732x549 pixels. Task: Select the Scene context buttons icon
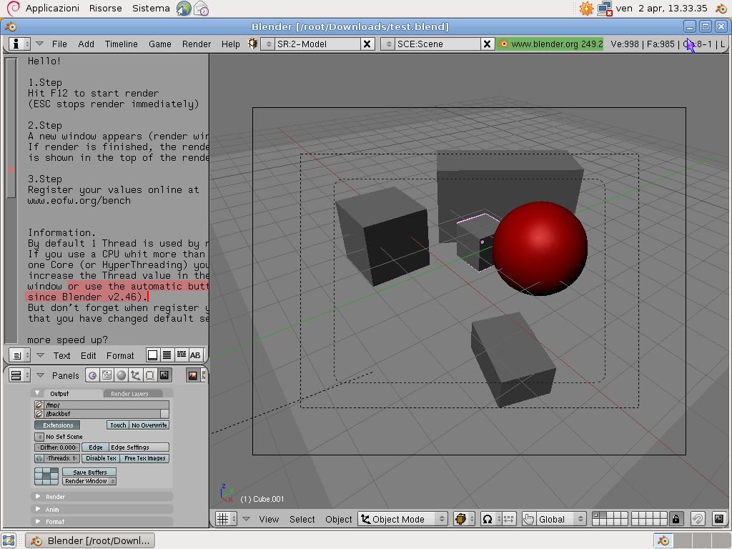[164, 375]
